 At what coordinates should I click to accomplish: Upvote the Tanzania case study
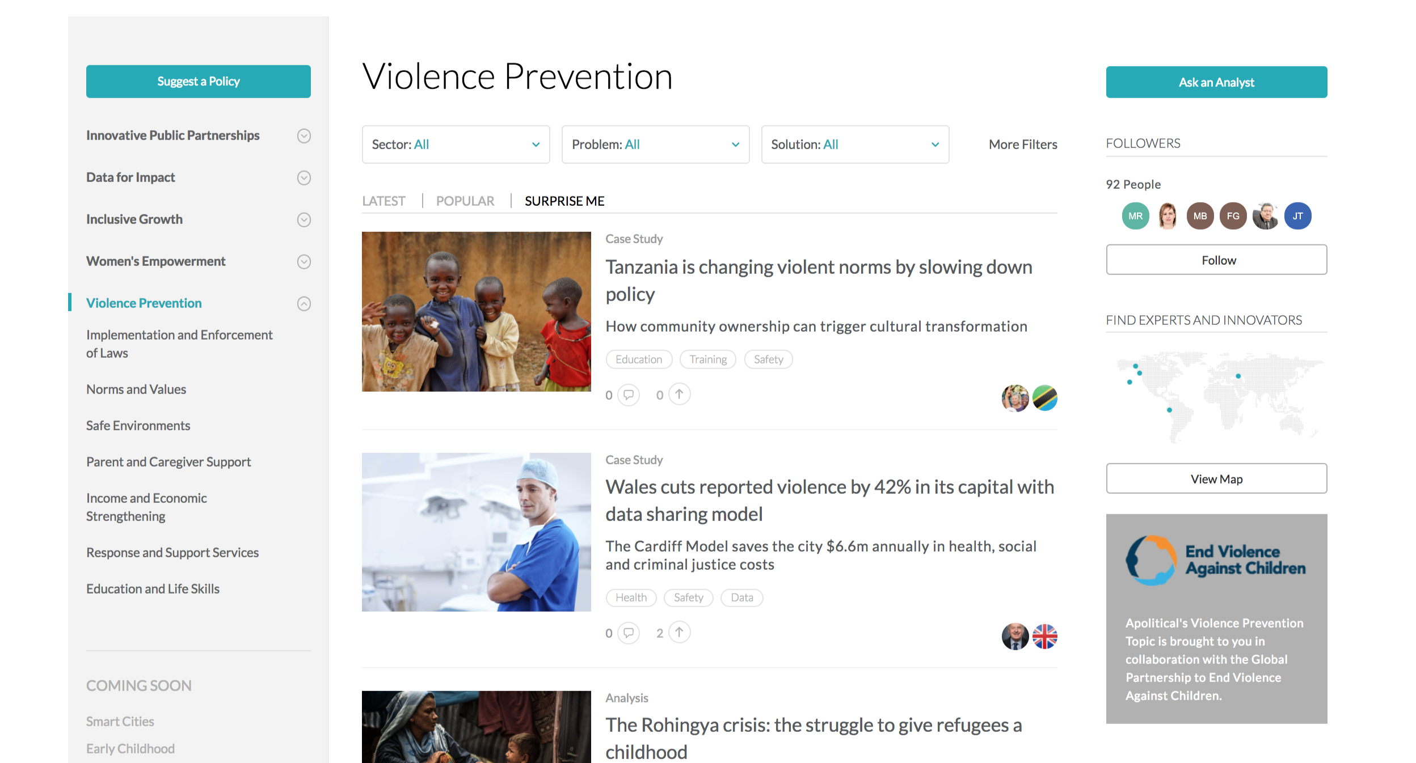[679, 394]
